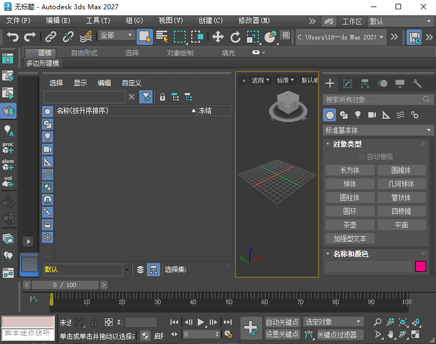The height and width of the screenshot is (344, 436).
Task: Toggle the selection lock padlock icon
Action: (x=93, y=322)
